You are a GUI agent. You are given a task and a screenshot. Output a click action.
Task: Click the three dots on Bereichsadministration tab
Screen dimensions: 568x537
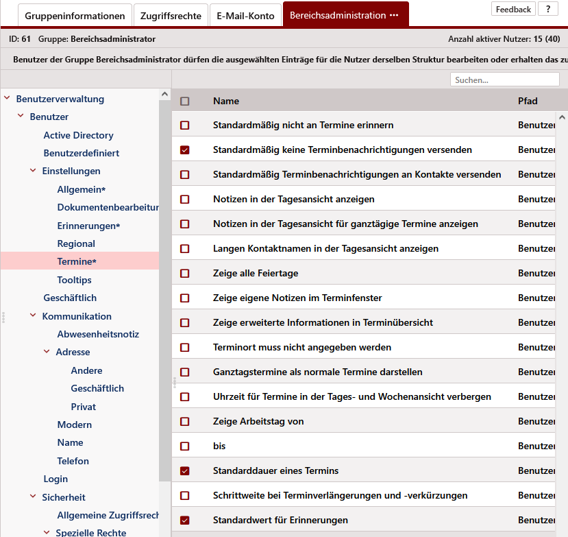click(x=394, y=15)
